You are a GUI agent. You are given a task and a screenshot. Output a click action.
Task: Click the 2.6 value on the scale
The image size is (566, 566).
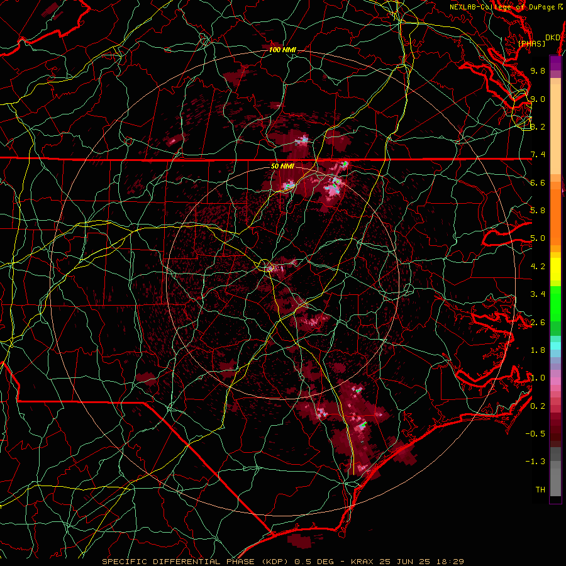click(x=538, y=323)
